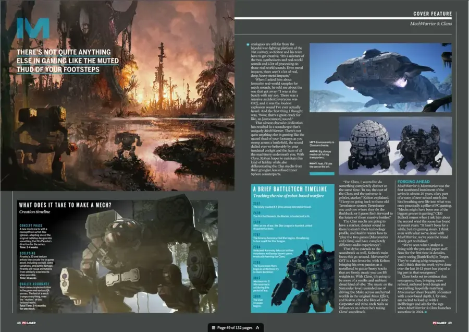Expand the page bar with double chevron
Screen dimensions: 469x332
click(x=257, y=327)
